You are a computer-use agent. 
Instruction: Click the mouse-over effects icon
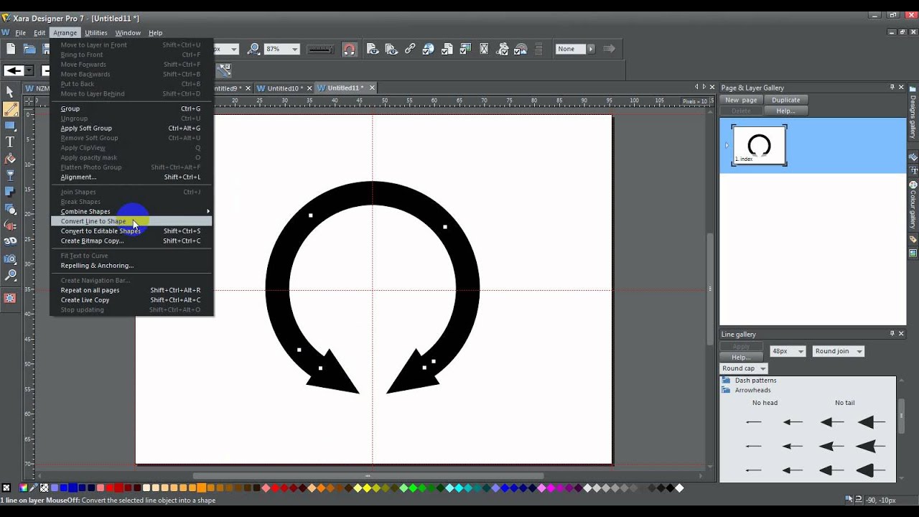(503, 49)
